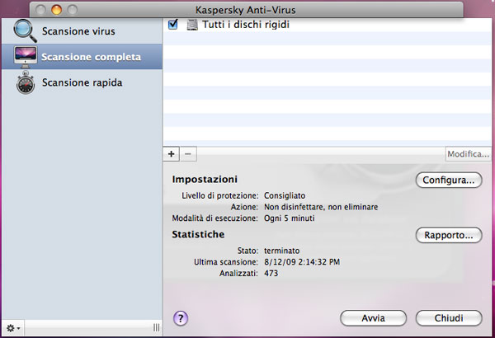This screenshot has width=495, height=338.
Task: Select Scansione virus in sidebar
Action: pos(82,31)
